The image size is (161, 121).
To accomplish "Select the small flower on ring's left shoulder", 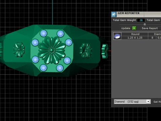I will [19, 49].
